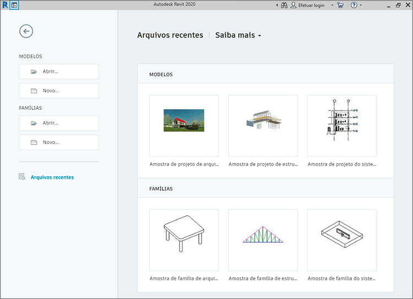Image resolution: width=413 pixels, height=299 pixels.
Task: Click label Amostra de projeto do siste...
Action: tap(342, 164)
